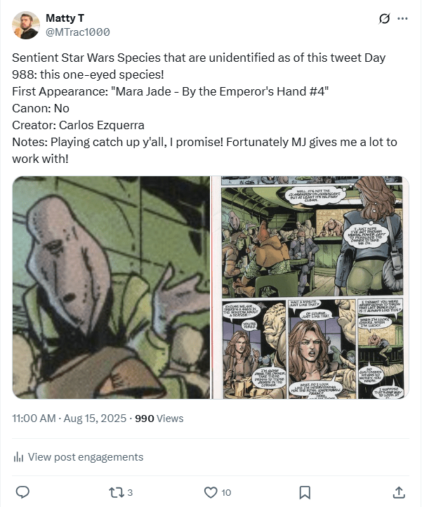
Task: Click the repost count of 3
Action: (130, 492)
